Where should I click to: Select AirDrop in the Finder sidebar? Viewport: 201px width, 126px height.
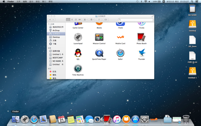[56, 30]
